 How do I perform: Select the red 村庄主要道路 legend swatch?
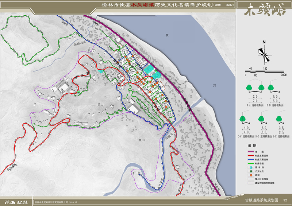tap(250, 156)
